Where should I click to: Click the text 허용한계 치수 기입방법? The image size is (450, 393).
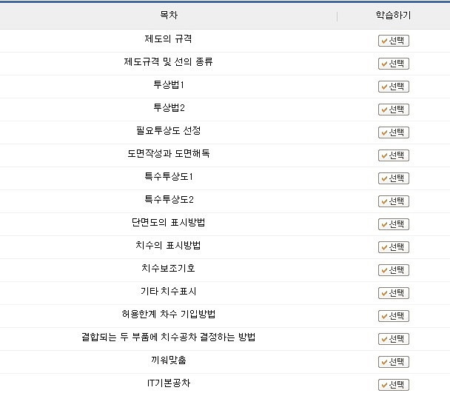(169, 315)
